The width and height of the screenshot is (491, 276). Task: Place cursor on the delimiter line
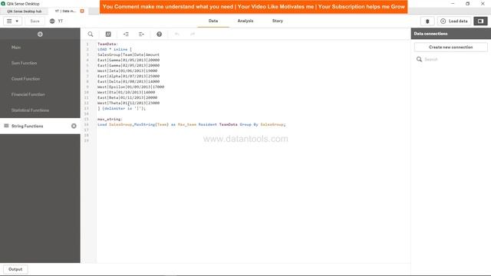click(x=121, y=108)
